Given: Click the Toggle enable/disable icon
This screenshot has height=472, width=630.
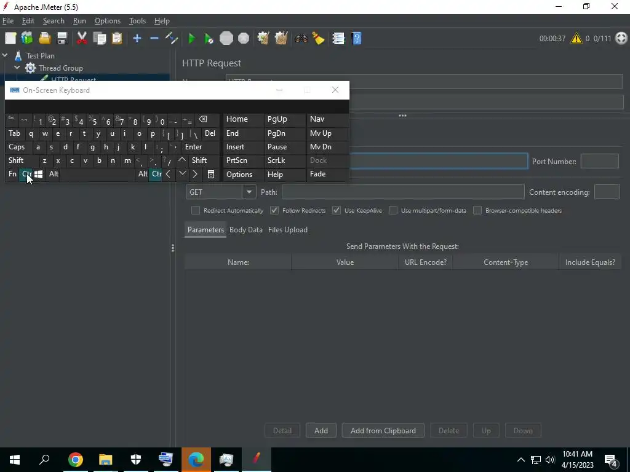Looking at the screenshot, I should click(x=172, y=39).
